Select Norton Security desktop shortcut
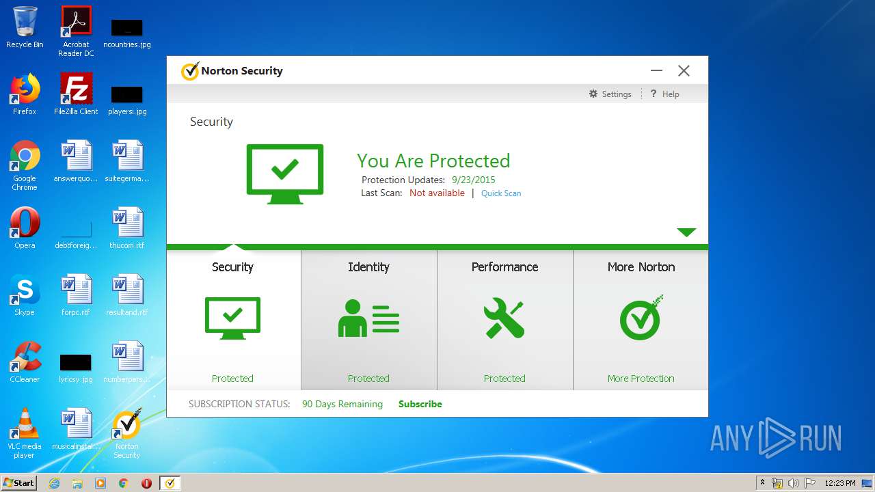875x492 pixels. 126,434
